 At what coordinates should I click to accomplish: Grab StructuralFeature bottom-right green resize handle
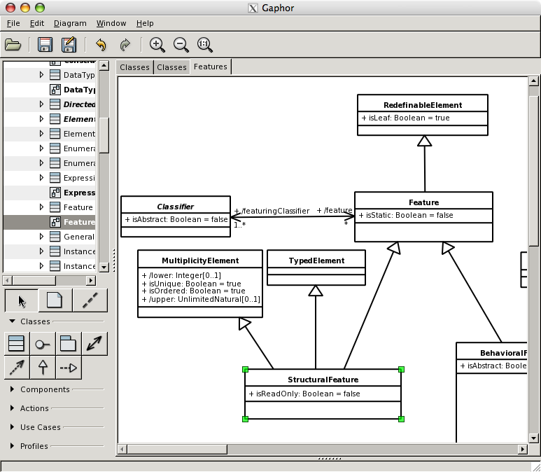401,419
